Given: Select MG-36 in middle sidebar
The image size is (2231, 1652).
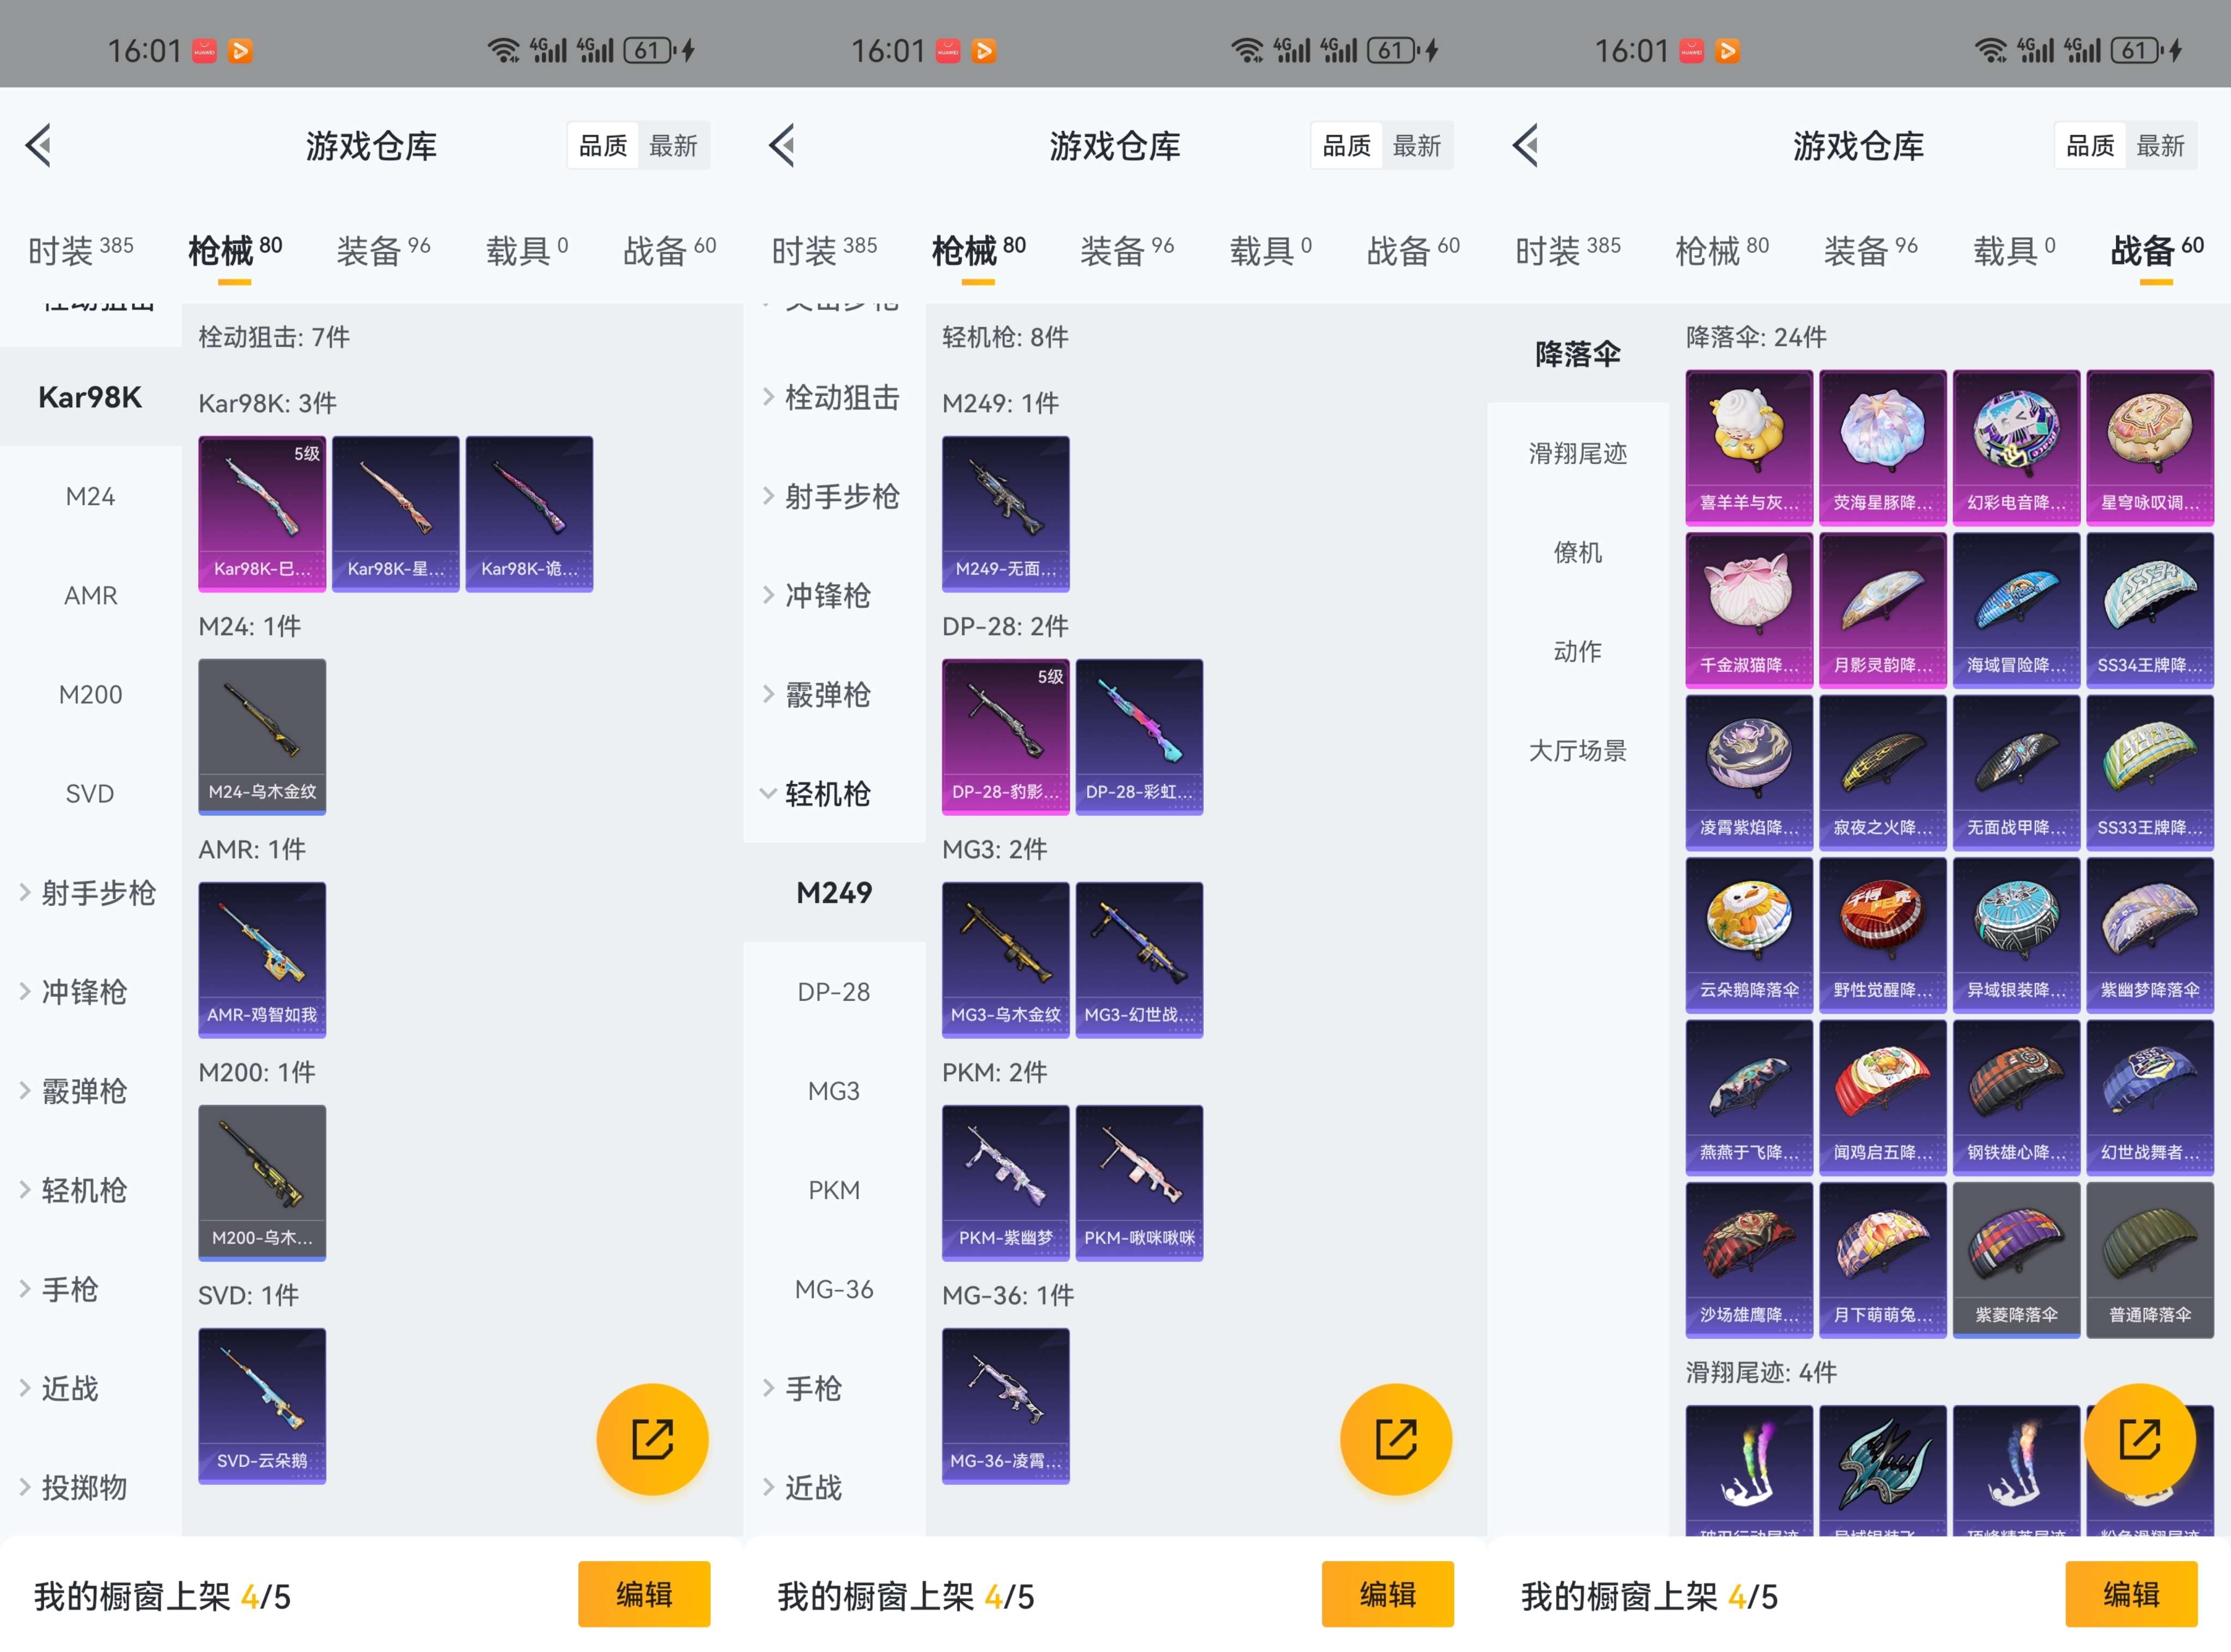Looking at the screenshot, I should (x=833, y=1290).
